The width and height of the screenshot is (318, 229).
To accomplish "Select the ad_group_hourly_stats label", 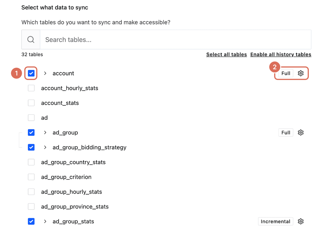I will 71,192.
